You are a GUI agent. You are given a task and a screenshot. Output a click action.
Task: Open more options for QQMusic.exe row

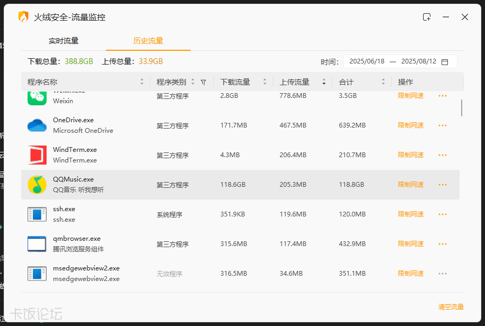tap(443, 185)
